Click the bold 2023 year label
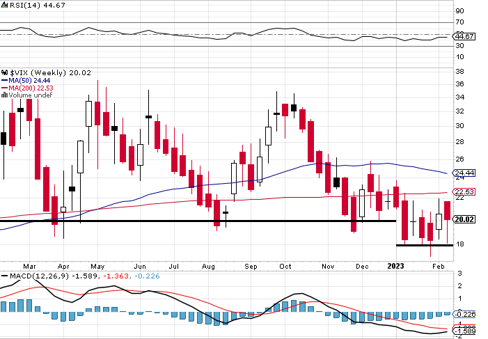This screenshot has width=488, height=339. 395,266
